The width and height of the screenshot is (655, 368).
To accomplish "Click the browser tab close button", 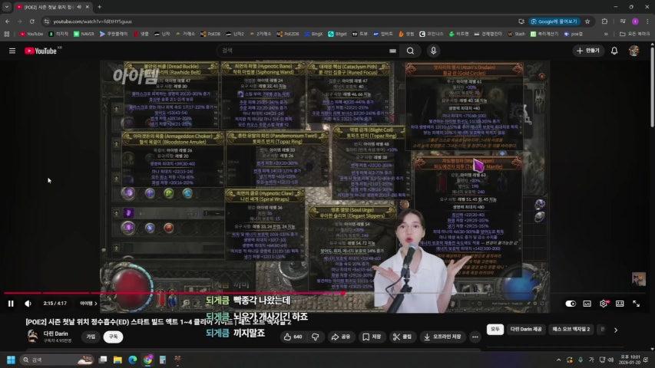I will click(x=88, y=7).
